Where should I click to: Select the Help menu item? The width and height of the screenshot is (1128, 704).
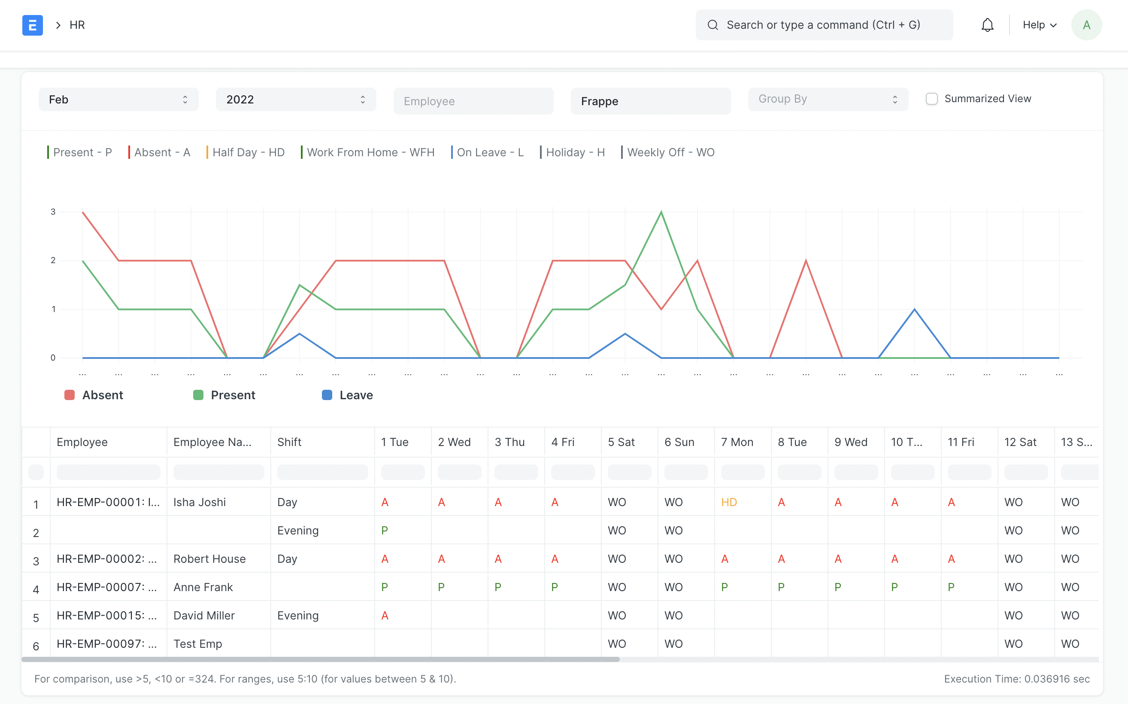(1038, 25)
